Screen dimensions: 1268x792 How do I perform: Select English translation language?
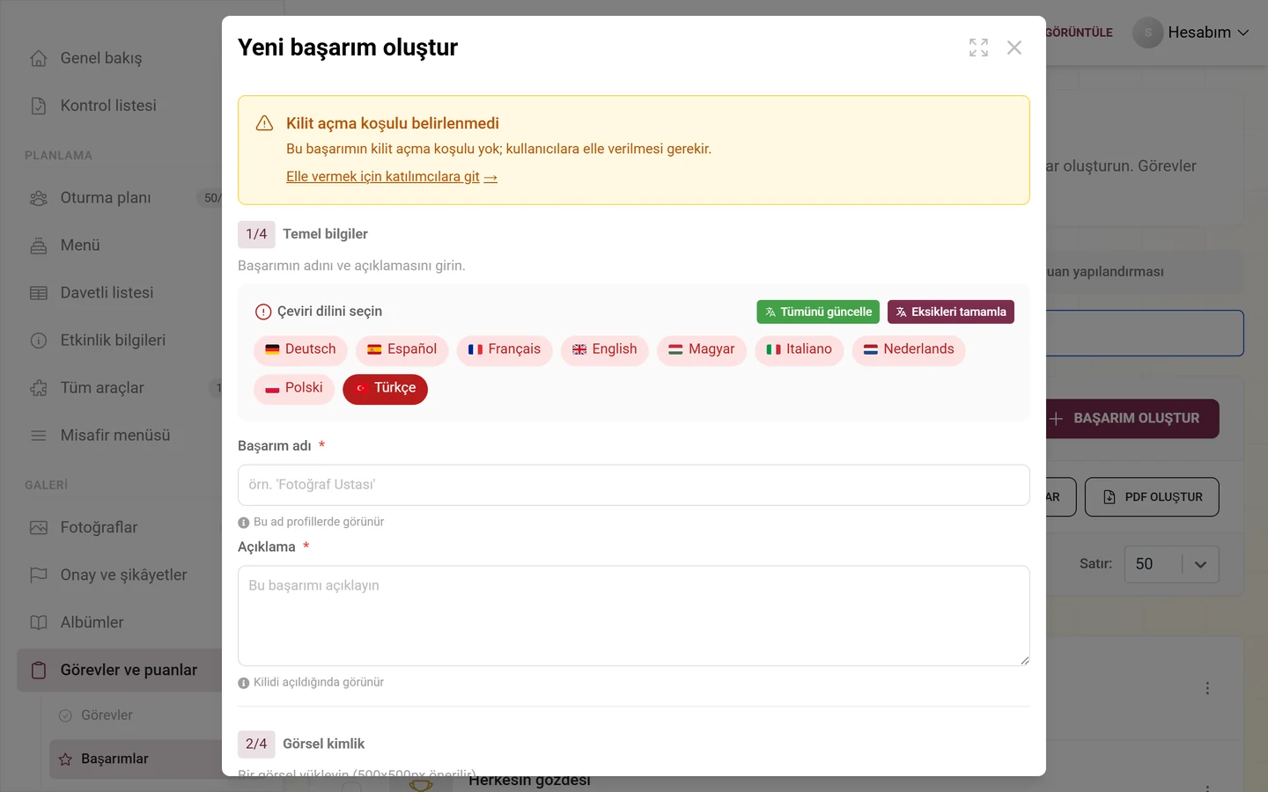605,349
